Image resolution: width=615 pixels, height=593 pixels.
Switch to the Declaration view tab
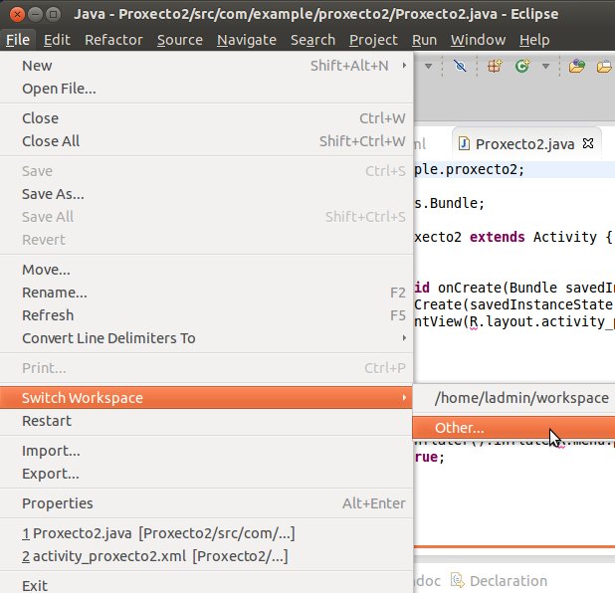click(x=499, y=581)
